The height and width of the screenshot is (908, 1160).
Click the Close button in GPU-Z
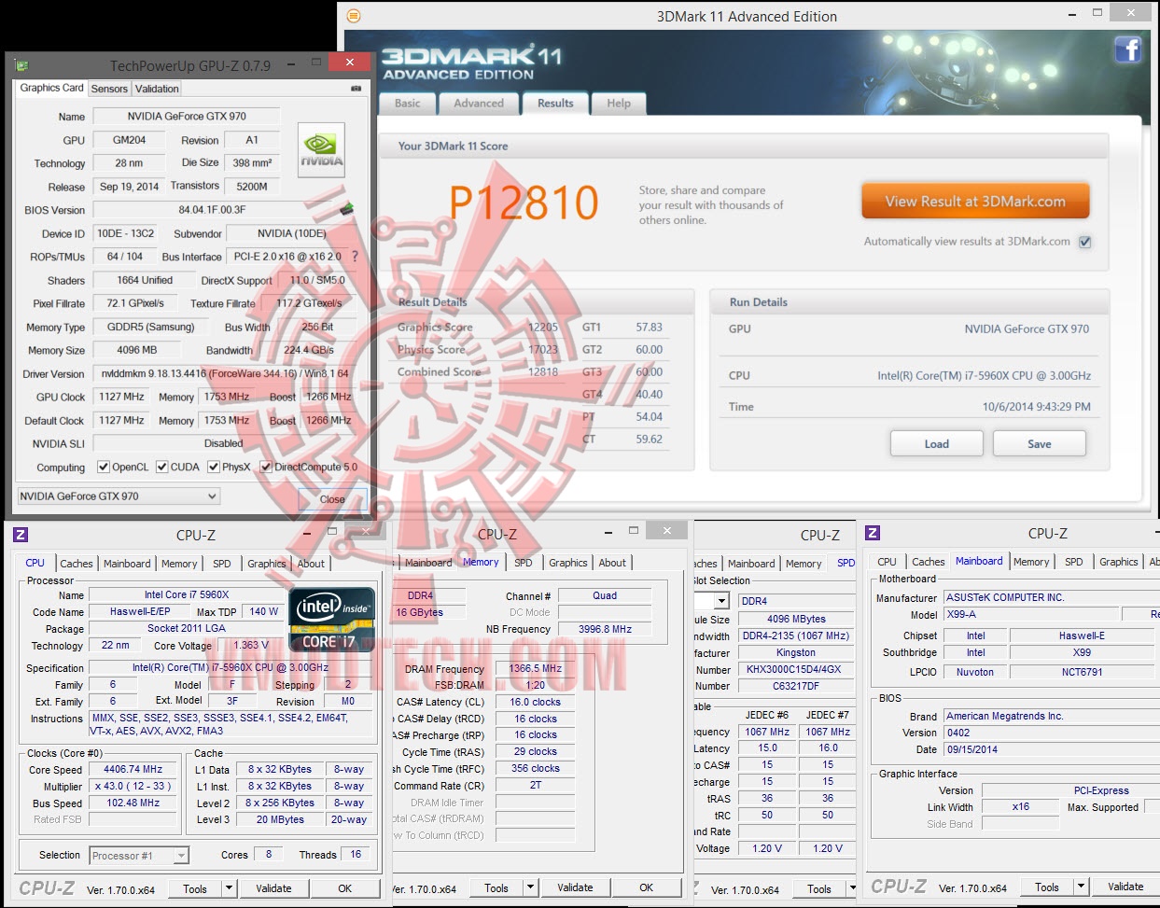tap(332, 498)
